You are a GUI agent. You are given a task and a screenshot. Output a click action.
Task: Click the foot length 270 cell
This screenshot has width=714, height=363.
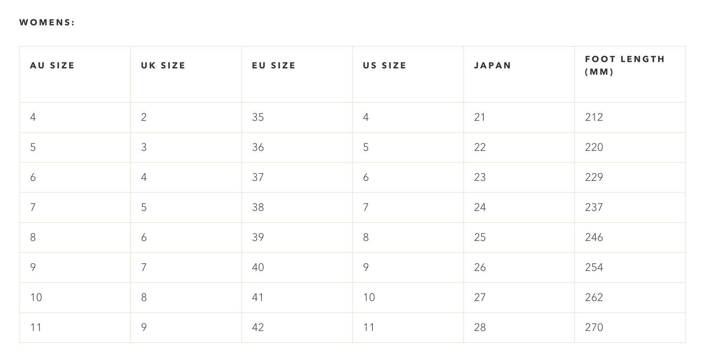594,327
